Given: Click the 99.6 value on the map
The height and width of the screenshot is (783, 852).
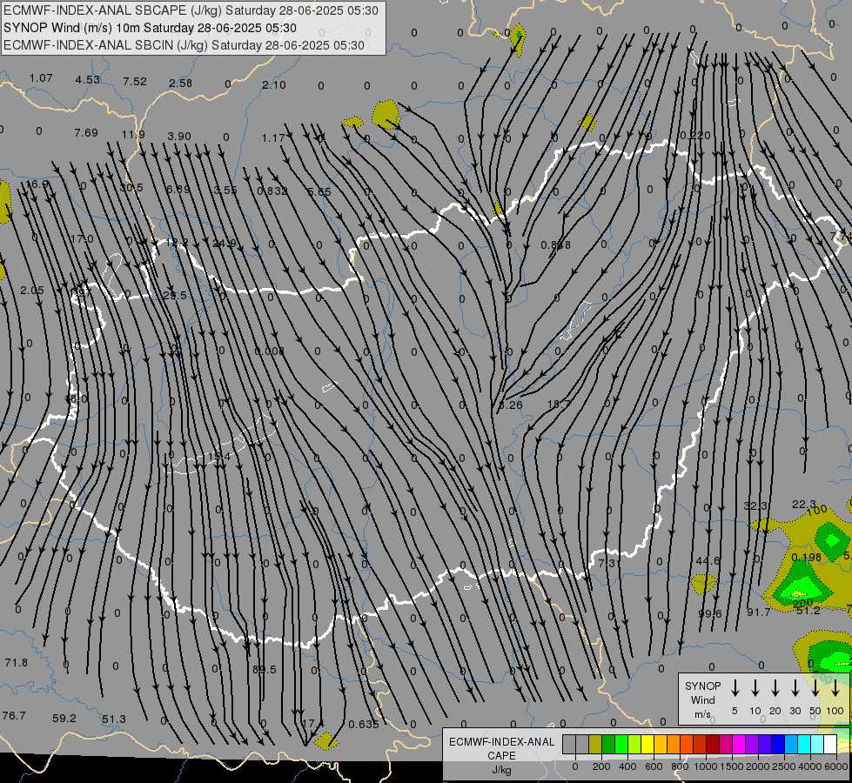Looking at the screenshot, I should (710, 614).
